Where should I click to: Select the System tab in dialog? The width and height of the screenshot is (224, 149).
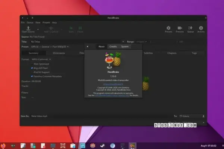tap(125, 47)
